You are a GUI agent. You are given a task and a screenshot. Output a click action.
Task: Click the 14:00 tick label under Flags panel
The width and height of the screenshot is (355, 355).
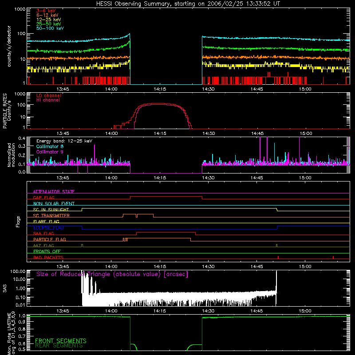pyautogui.click(x=111, y=267)
